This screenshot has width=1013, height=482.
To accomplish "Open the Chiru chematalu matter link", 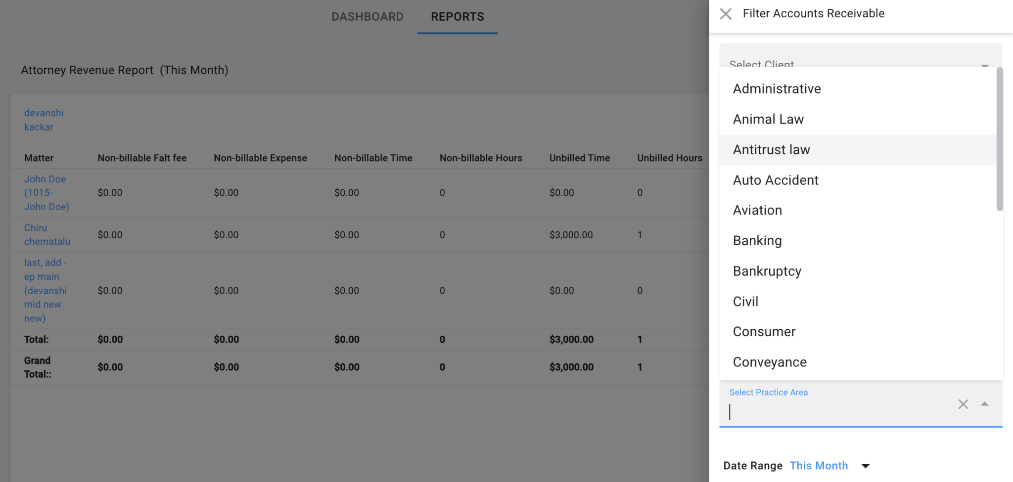I will point(47,235).
